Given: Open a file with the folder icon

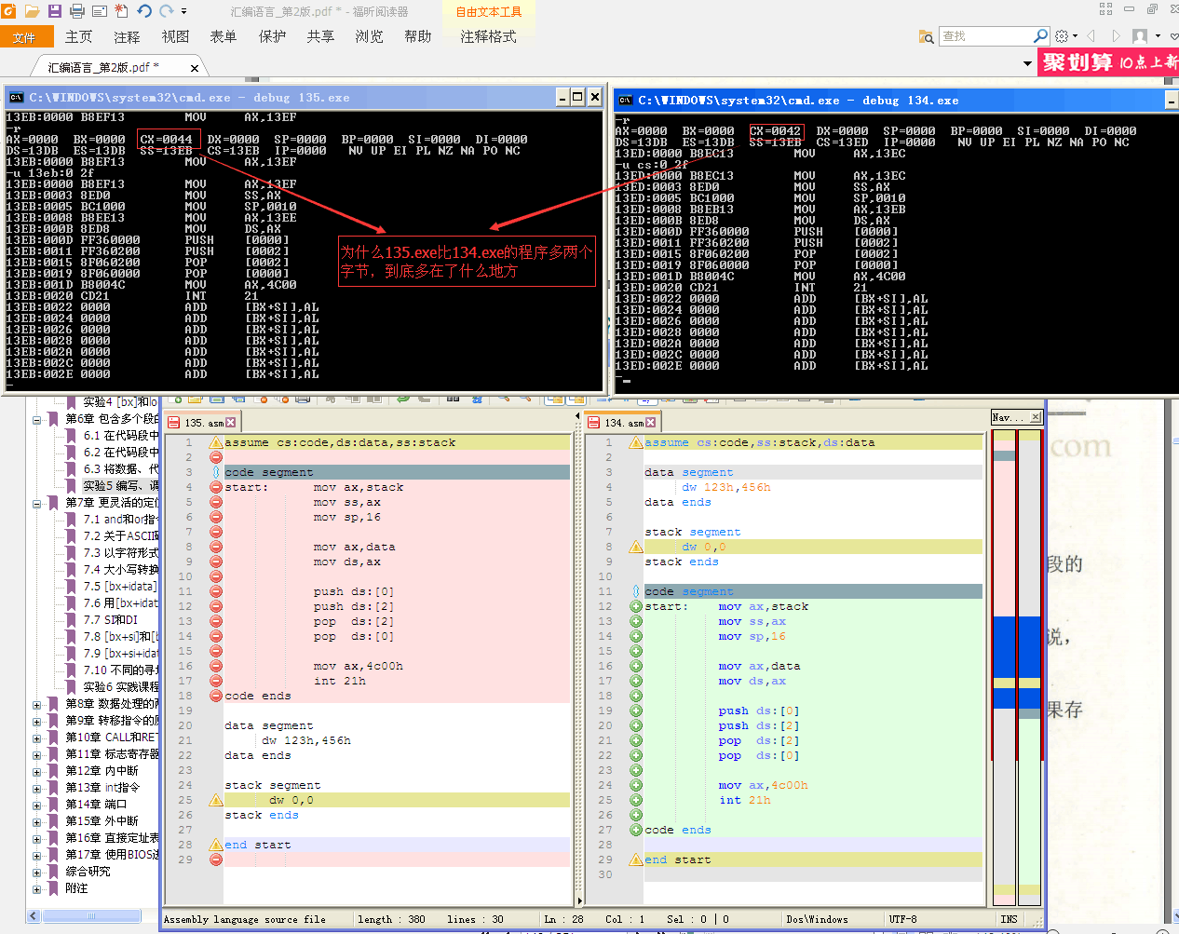Looking at the screenshot, I should [x=32, y=11].
